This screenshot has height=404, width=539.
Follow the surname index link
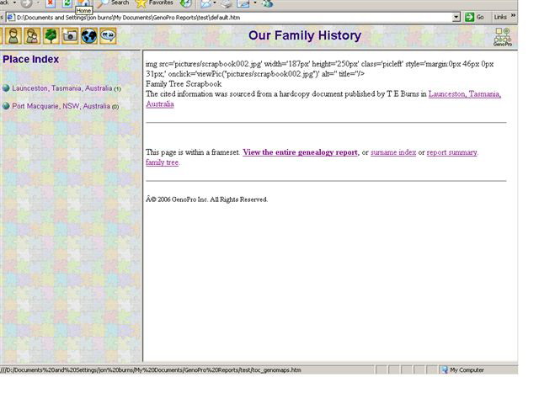tap(393, 152)
